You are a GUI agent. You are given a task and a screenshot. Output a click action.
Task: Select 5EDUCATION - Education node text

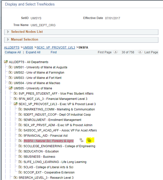point(41,151)
